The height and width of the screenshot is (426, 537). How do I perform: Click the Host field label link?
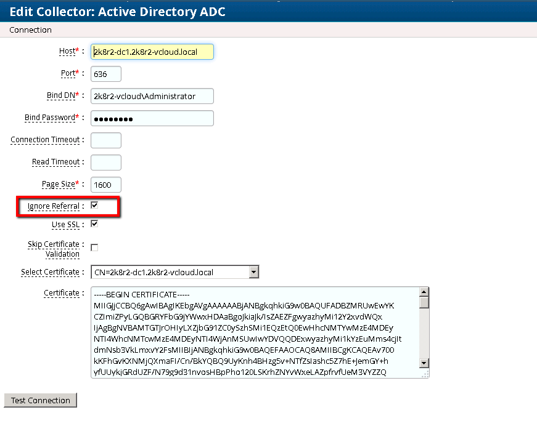[x=67, y=51]
